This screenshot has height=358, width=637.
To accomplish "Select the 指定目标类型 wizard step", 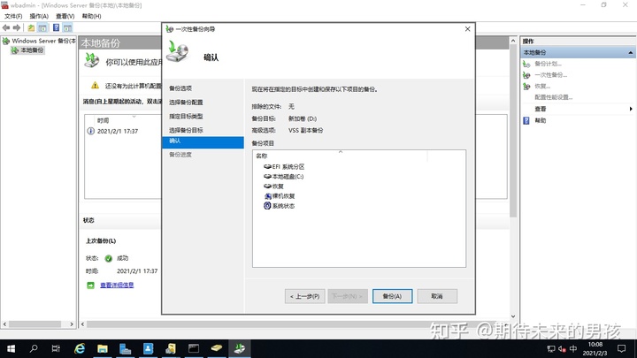I will pos(186,116).
